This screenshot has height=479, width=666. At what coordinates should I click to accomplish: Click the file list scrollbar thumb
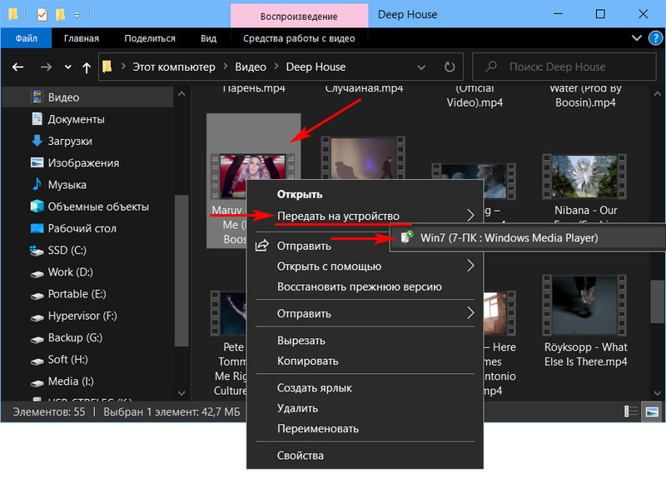click(658, 302)
